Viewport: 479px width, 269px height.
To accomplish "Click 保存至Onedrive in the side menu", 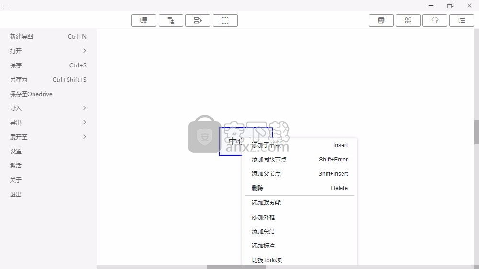I will (x=31, y=94).
